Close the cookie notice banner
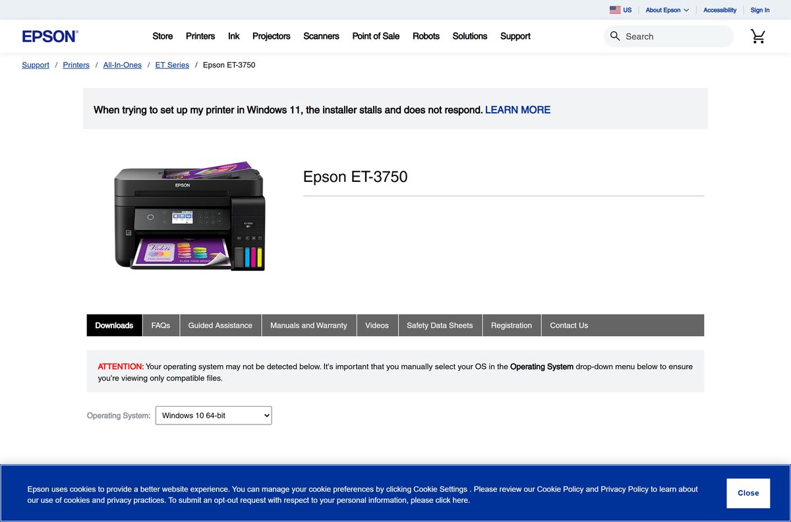The image size is (791, 522). [748, 493]
